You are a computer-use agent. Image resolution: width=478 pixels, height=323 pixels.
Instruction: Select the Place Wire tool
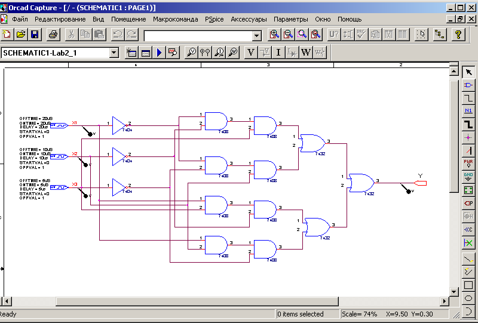tap(468, 99)
